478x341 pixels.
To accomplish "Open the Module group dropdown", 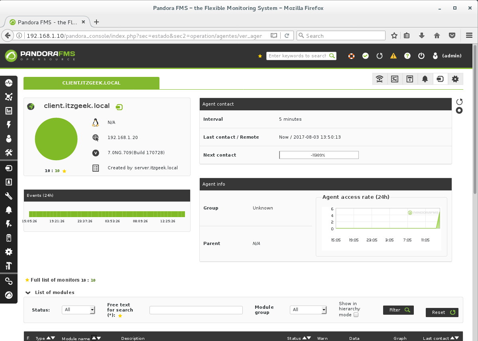I will [308, 310].
